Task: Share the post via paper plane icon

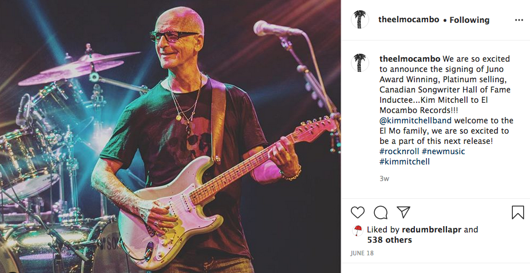Action: tap(404, 212)
